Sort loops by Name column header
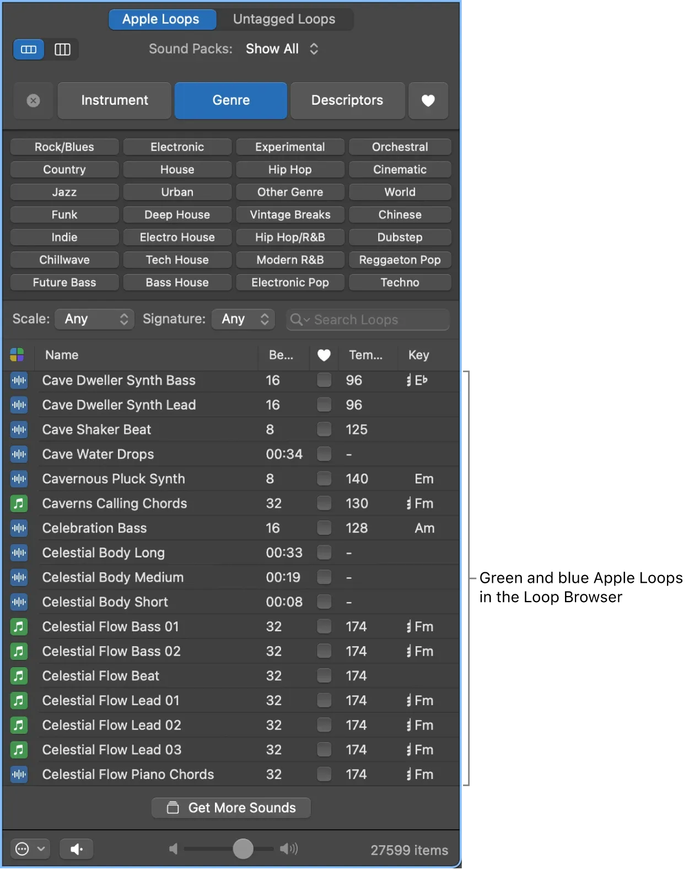 coord(146,355)
